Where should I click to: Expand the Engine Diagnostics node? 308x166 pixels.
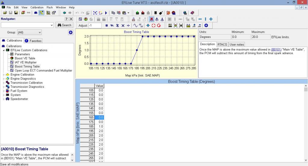click(x=4, y=79)
